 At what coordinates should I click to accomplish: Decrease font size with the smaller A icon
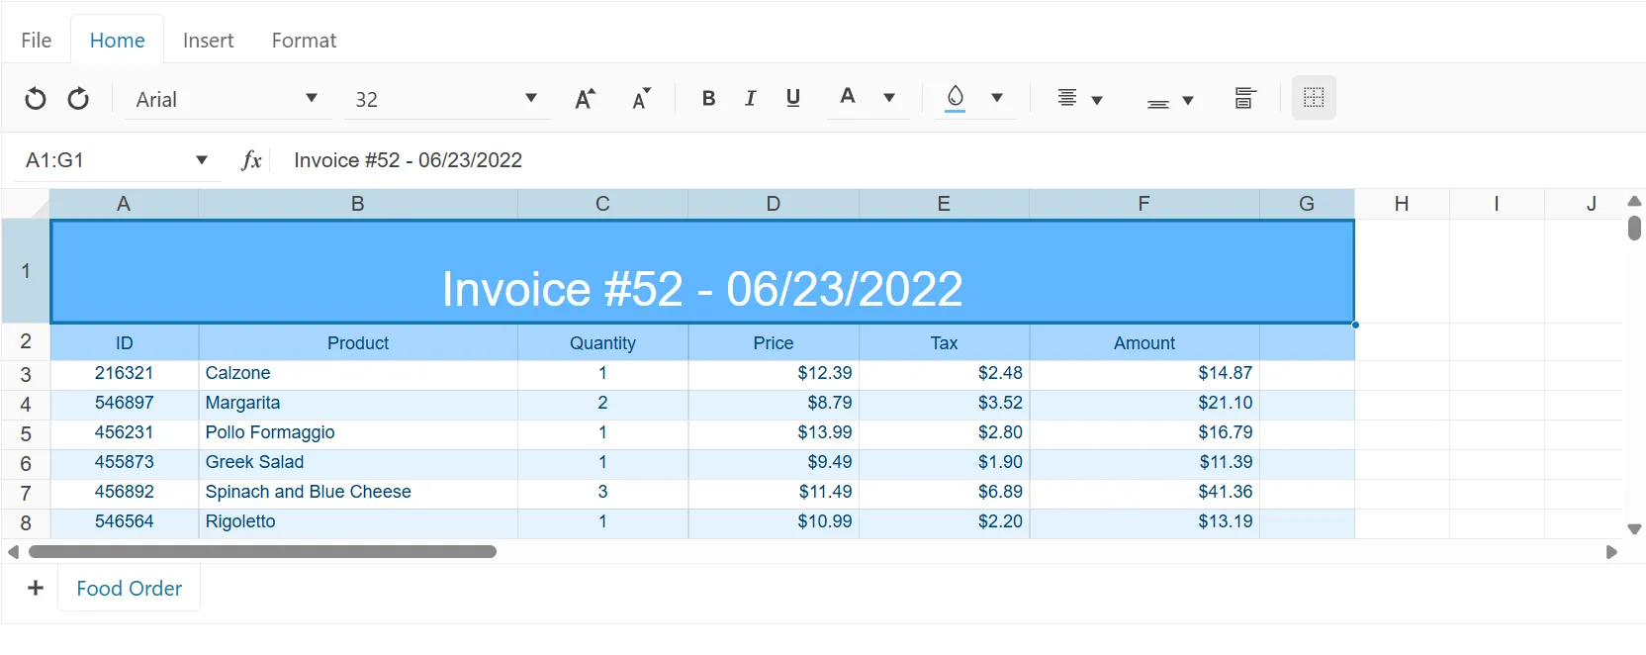point(641,99)
